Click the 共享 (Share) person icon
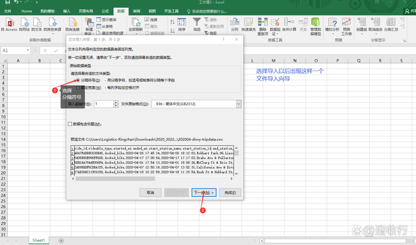The image size is (416, 245). (x=408, y=11)
